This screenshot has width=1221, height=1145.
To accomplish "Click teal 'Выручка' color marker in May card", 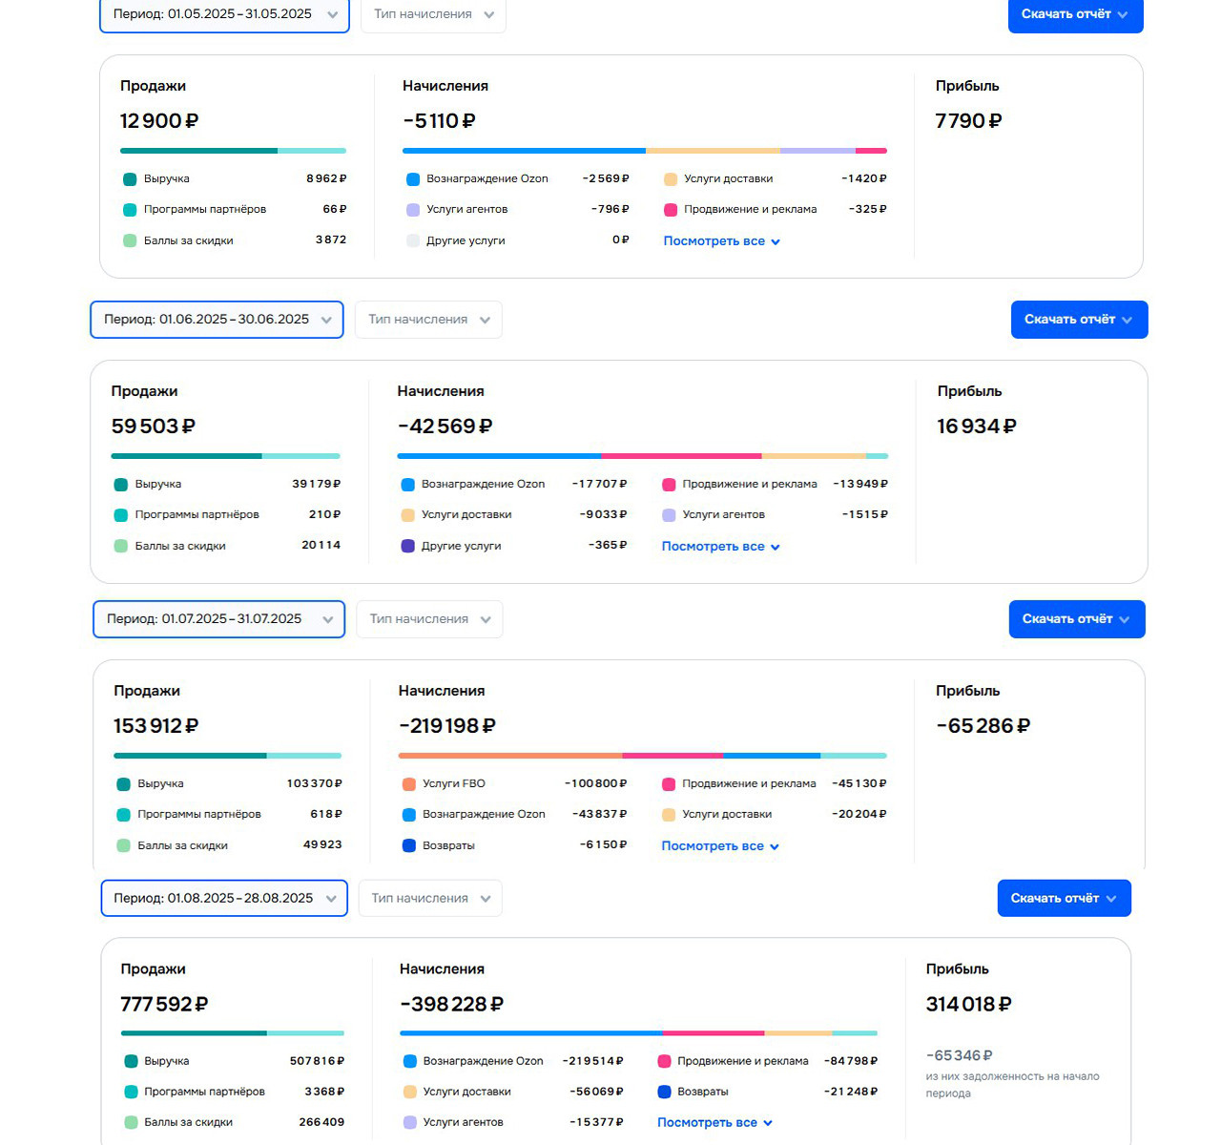I will click(x=130, y=179).
